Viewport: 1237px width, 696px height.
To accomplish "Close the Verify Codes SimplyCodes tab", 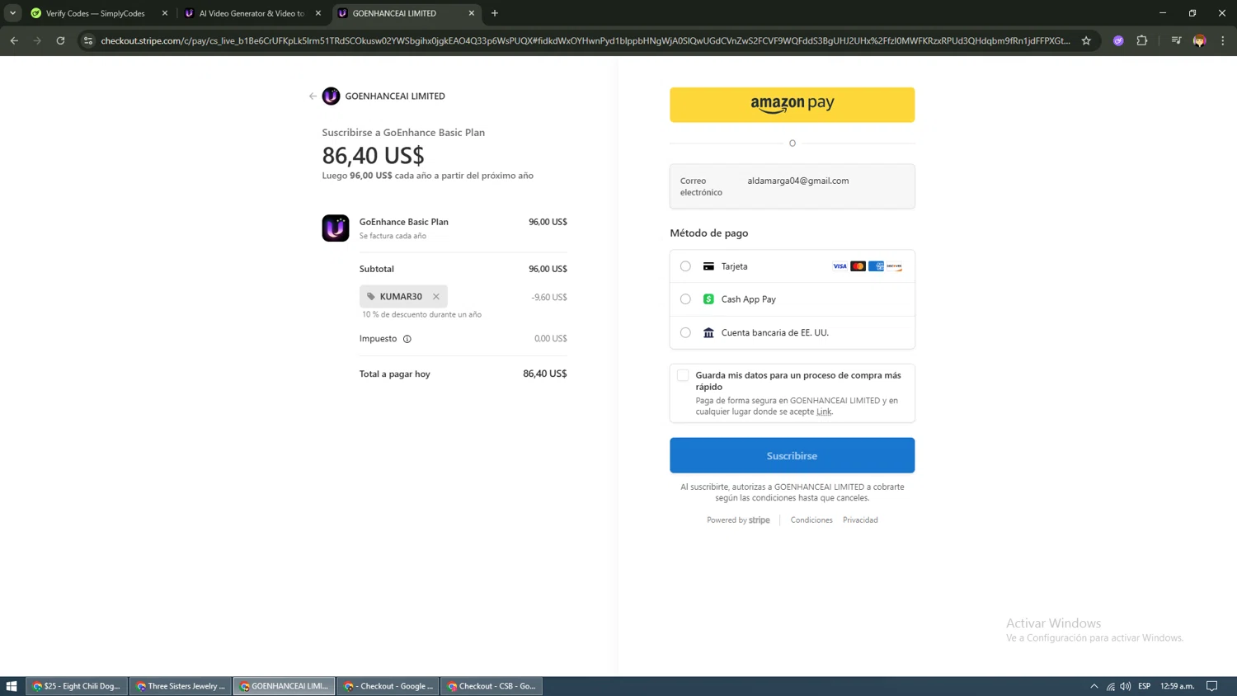I will click(165, 13).
